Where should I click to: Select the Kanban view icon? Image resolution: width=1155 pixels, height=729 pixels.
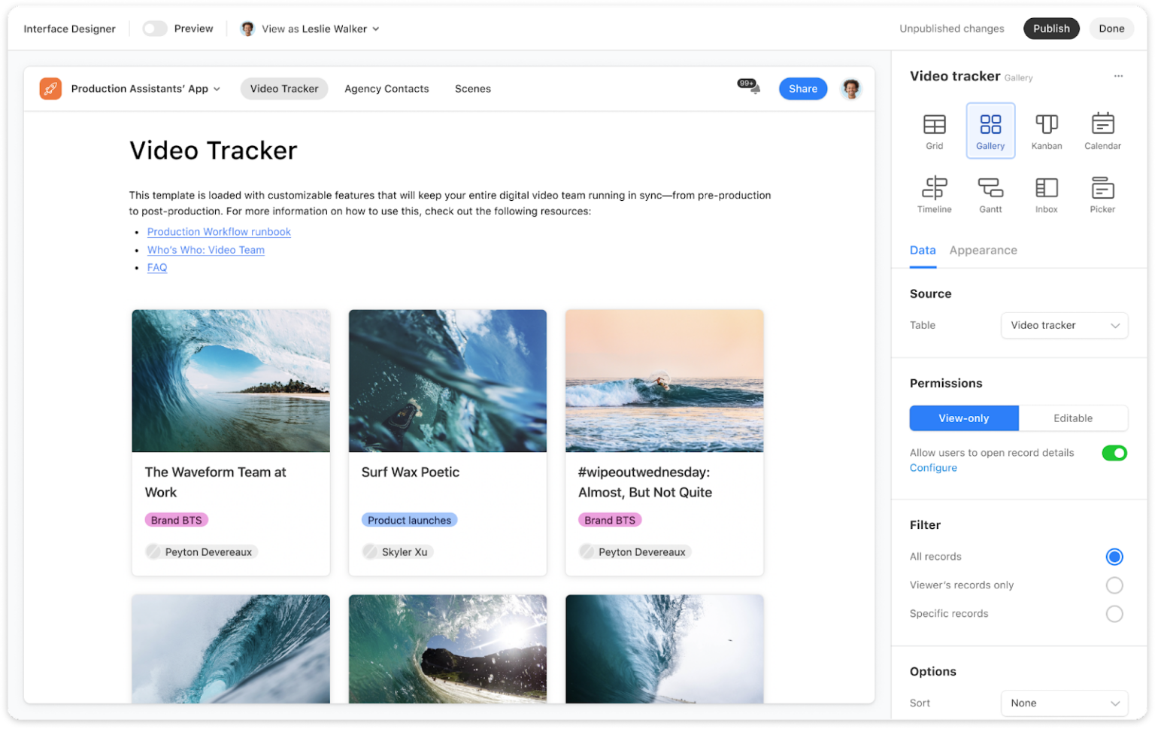point(1046,130)
